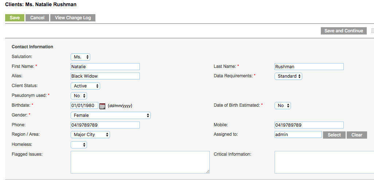Focus the First Name input field

tap(105, 66)
